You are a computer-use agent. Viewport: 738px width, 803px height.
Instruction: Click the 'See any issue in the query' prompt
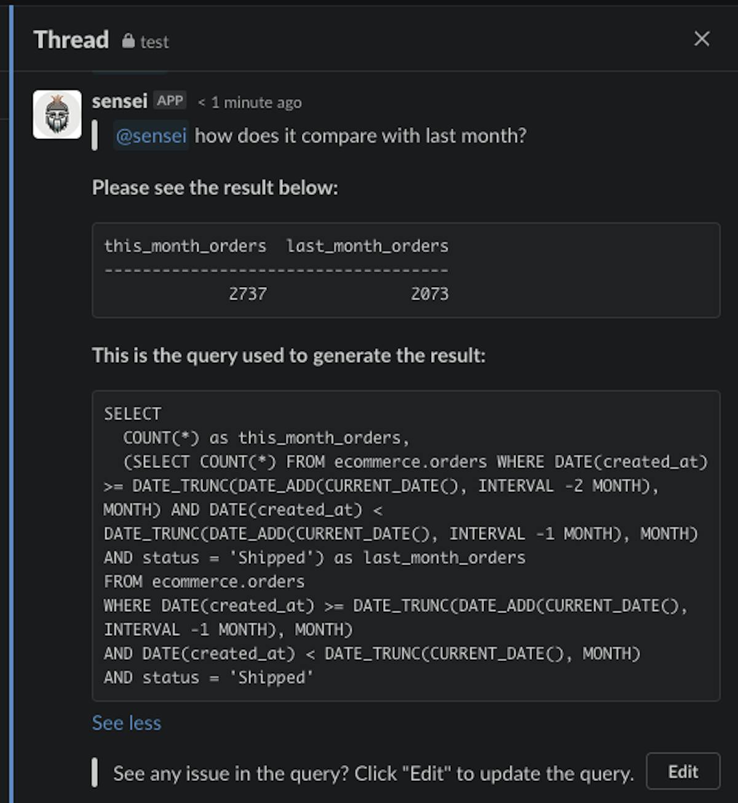(x=373, y=773)
